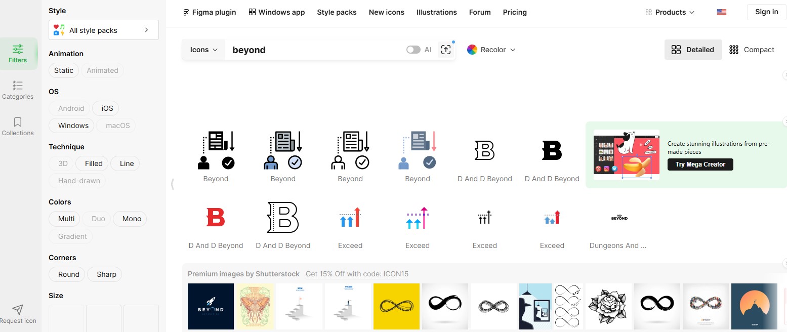Image resolution: width=787 pixels, height=332 pixels.
Task: Open the Collections panel
Action: [x=18, y=127]
